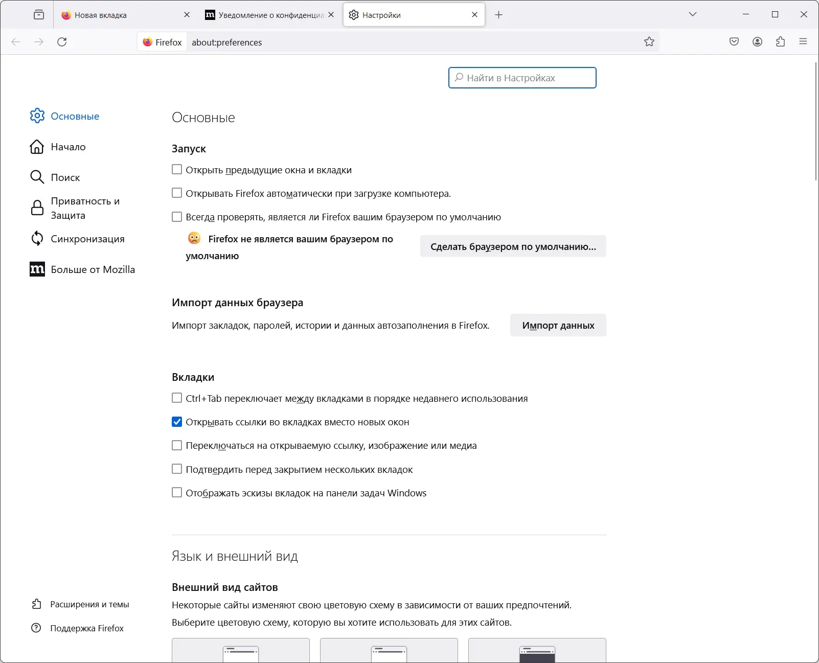Click the Поддержка Firefox help icon
Image resolution: width=819 pixels, height=663 pixels.
(36, 628)
